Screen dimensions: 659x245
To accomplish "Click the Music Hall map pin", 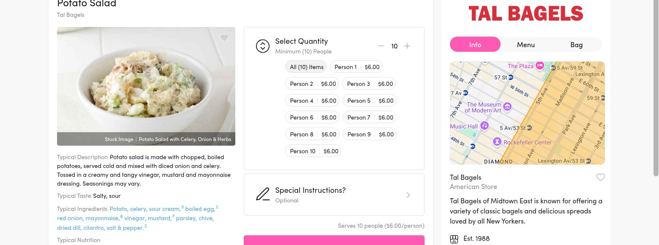I will (x=485, y=125).
